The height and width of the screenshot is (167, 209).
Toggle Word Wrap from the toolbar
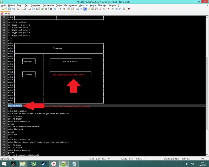tap(77, 9)
